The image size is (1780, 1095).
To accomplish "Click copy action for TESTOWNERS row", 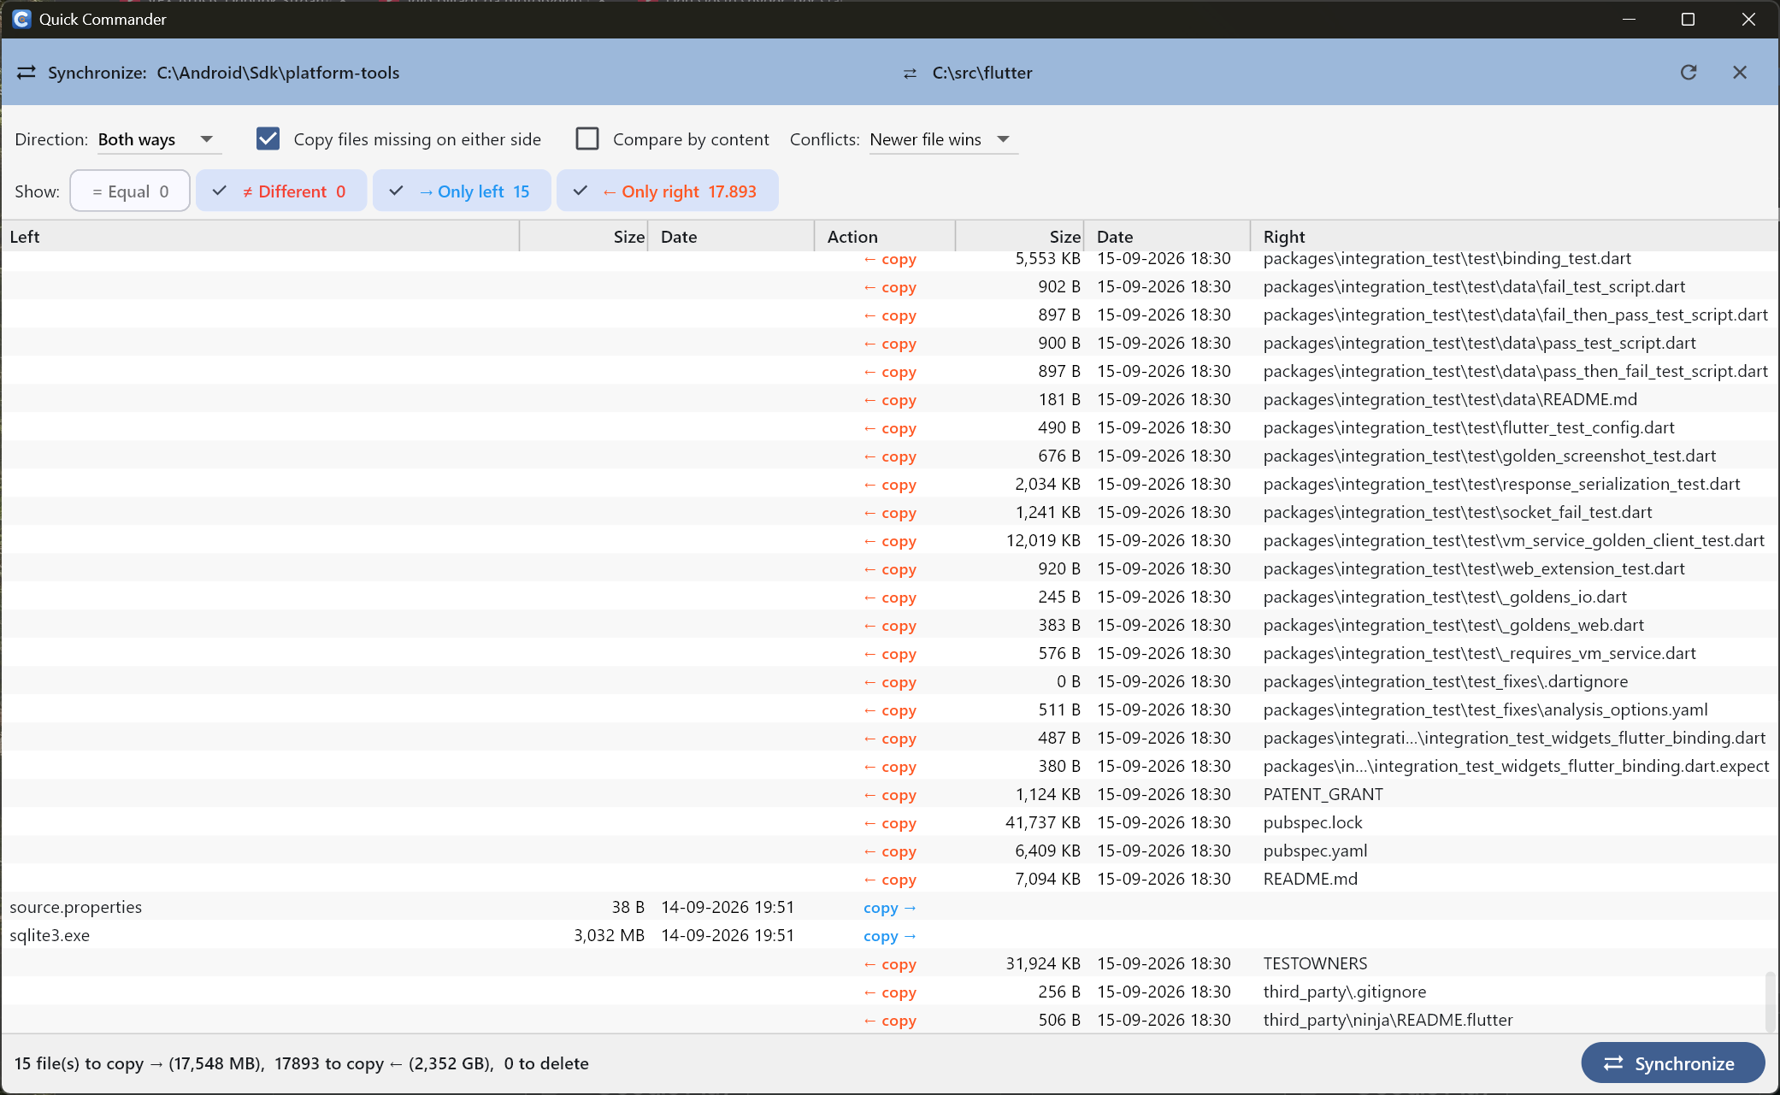I will point(889,964).
